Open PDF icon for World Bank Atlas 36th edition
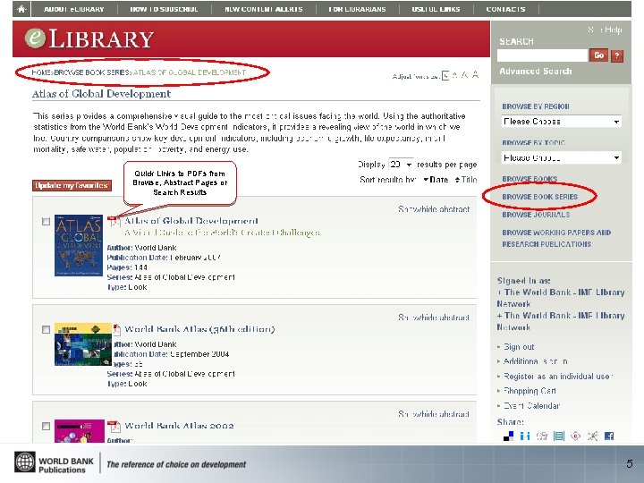 (x=116, y=329)
